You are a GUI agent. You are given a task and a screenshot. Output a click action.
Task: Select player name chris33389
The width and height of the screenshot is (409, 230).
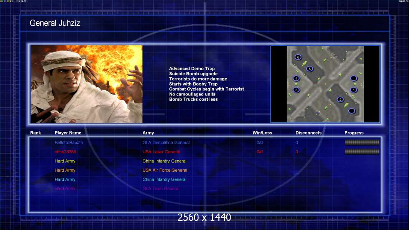(65, 152)
